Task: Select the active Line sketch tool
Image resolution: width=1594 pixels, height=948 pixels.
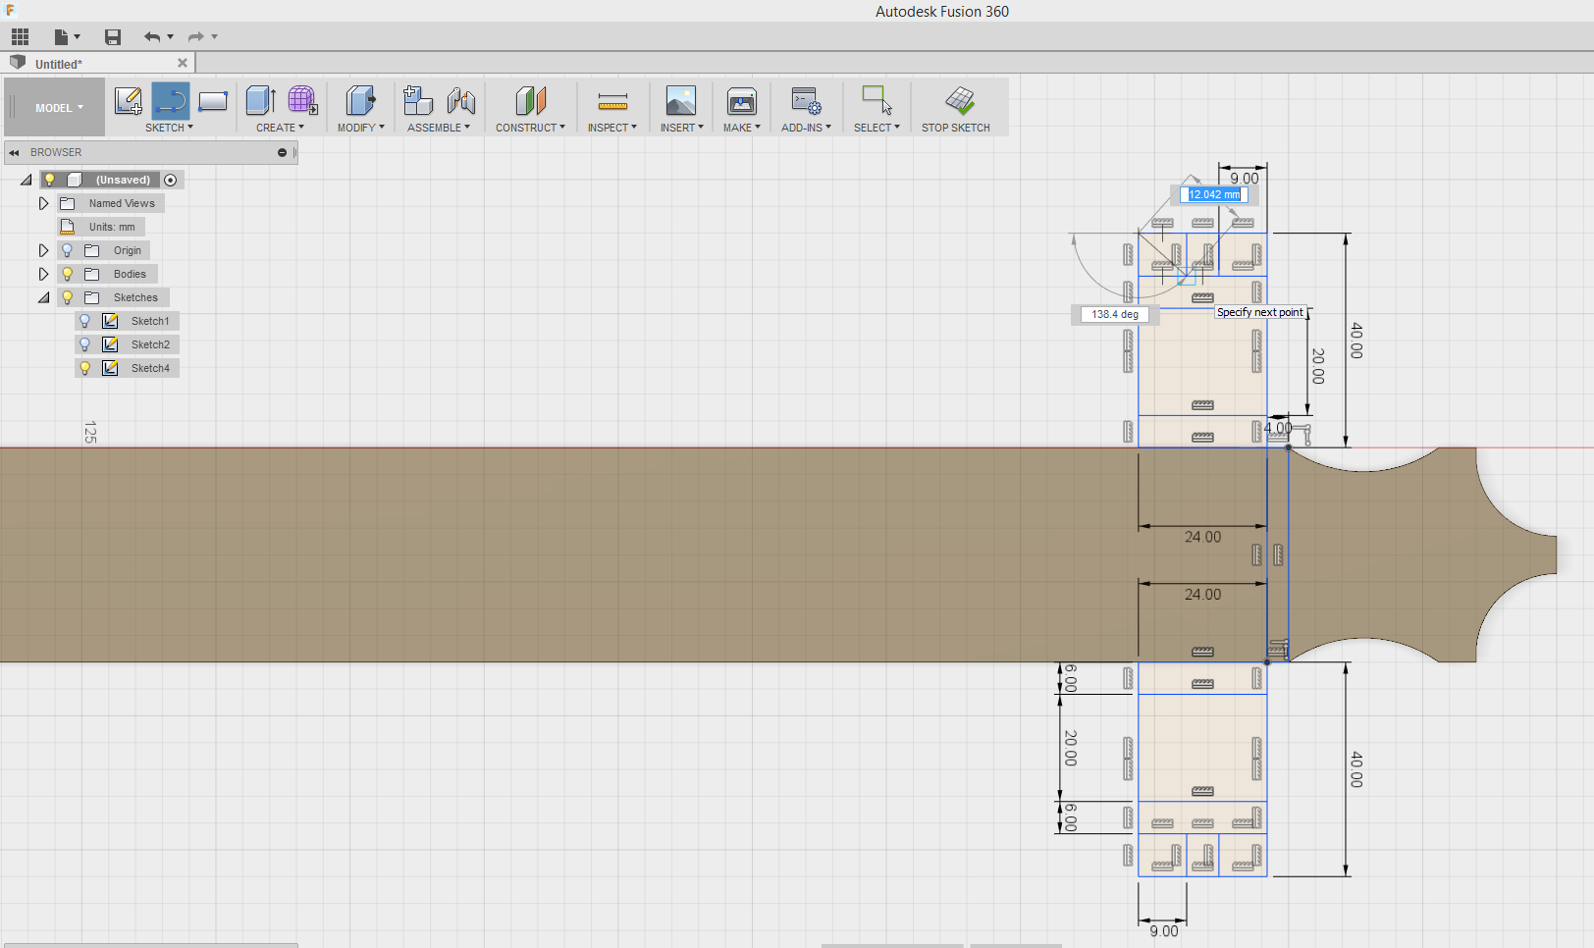Action: click(x=171, y=100)
